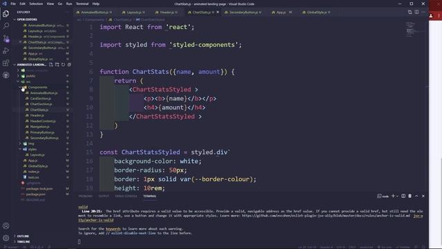Open the Go menu

60,3
